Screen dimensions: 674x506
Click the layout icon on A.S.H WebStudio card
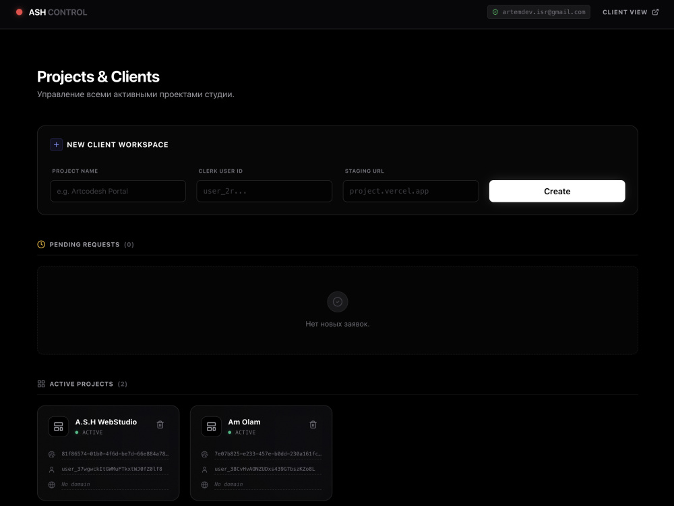(x=59, y=426)
